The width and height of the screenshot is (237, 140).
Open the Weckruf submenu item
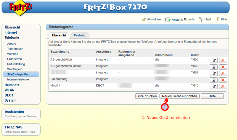point(13,54)
